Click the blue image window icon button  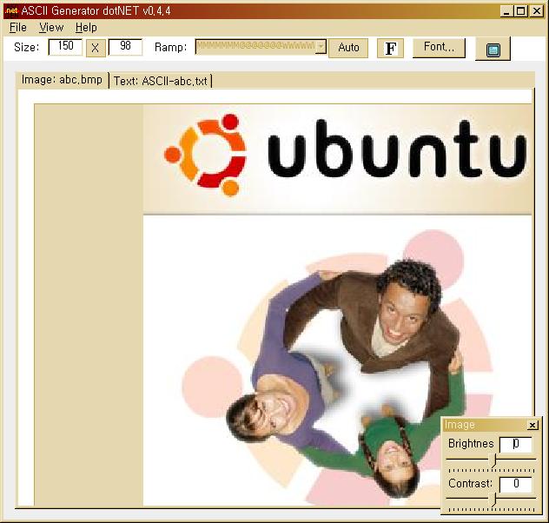[x=493, y=49]
